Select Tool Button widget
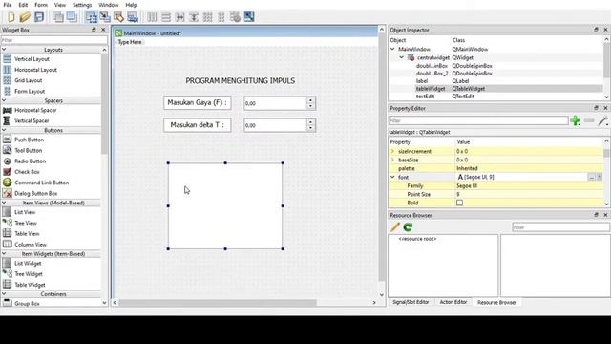 click(x=28, y=151)
